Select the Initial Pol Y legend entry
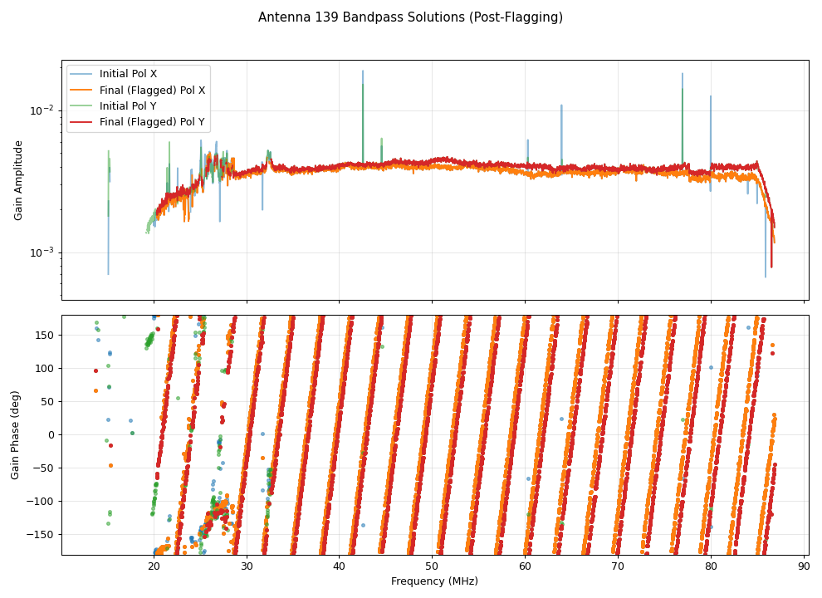 click(128, 106)
